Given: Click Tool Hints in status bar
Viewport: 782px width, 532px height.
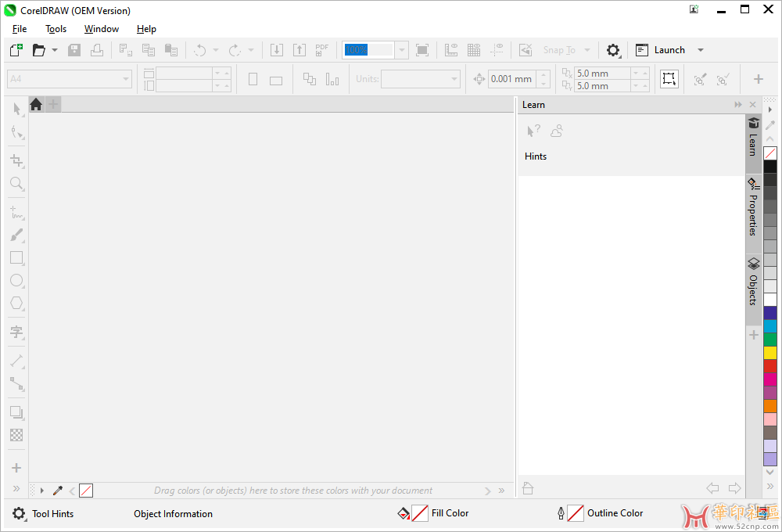Looking at the screenshot, I should point(53,513).
